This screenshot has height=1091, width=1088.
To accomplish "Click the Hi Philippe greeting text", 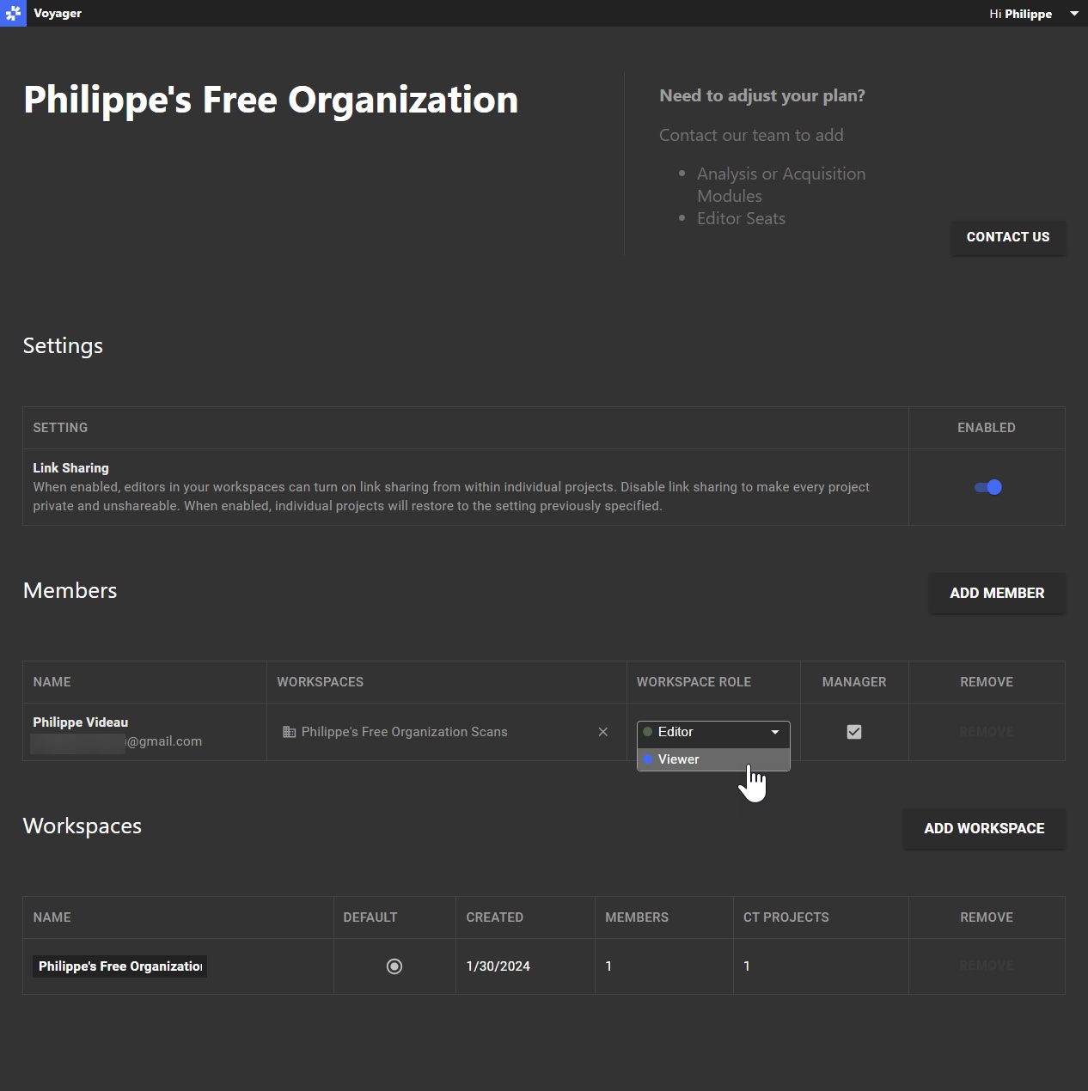I will [x=1020, y=14].
